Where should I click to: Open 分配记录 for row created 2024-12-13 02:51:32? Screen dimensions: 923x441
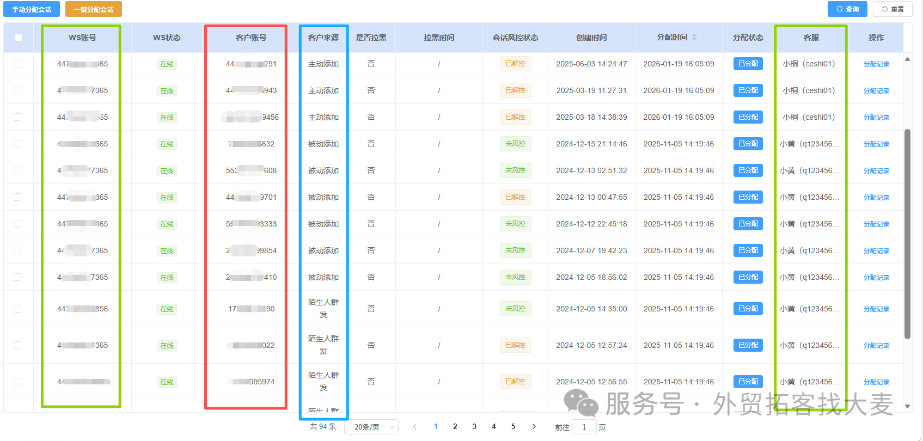[x=876, y=171]
